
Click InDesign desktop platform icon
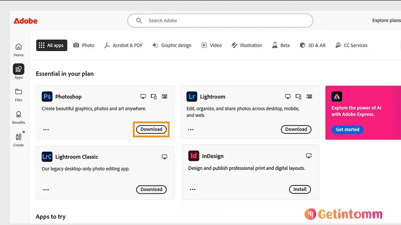[309, 156]
